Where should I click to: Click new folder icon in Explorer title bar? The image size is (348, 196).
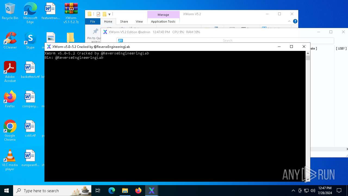coord(104,14)
